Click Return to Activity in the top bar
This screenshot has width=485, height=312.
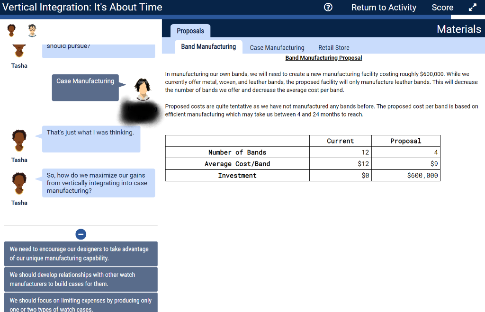384,8
